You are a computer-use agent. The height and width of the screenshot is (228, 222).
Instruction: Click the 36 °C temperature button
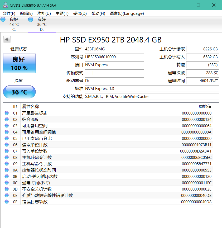[x=19, y=92]
